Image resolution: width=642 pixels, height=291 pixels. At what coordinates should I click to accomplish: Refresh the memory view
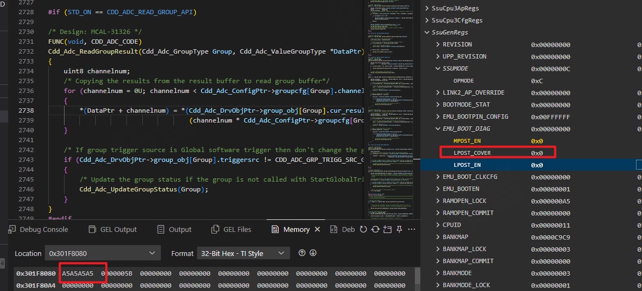[363, 229]
